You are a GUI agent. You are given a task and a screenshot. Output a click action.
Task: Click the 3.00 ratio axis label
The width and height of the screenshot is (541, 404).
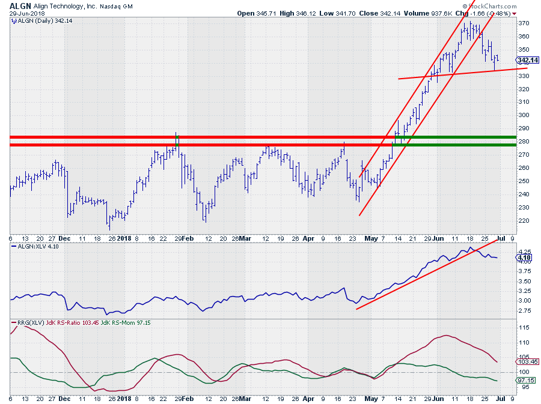(x=525, y=301)
